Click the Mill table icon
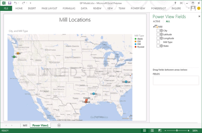202x133 pixels. coord(156,27)
